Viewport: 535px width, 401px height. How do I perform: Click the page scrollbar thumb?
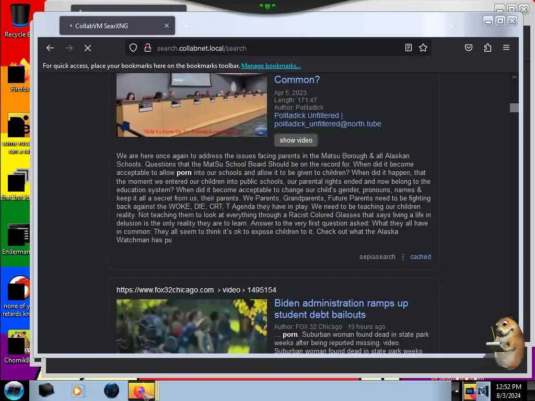pos(514,108)
